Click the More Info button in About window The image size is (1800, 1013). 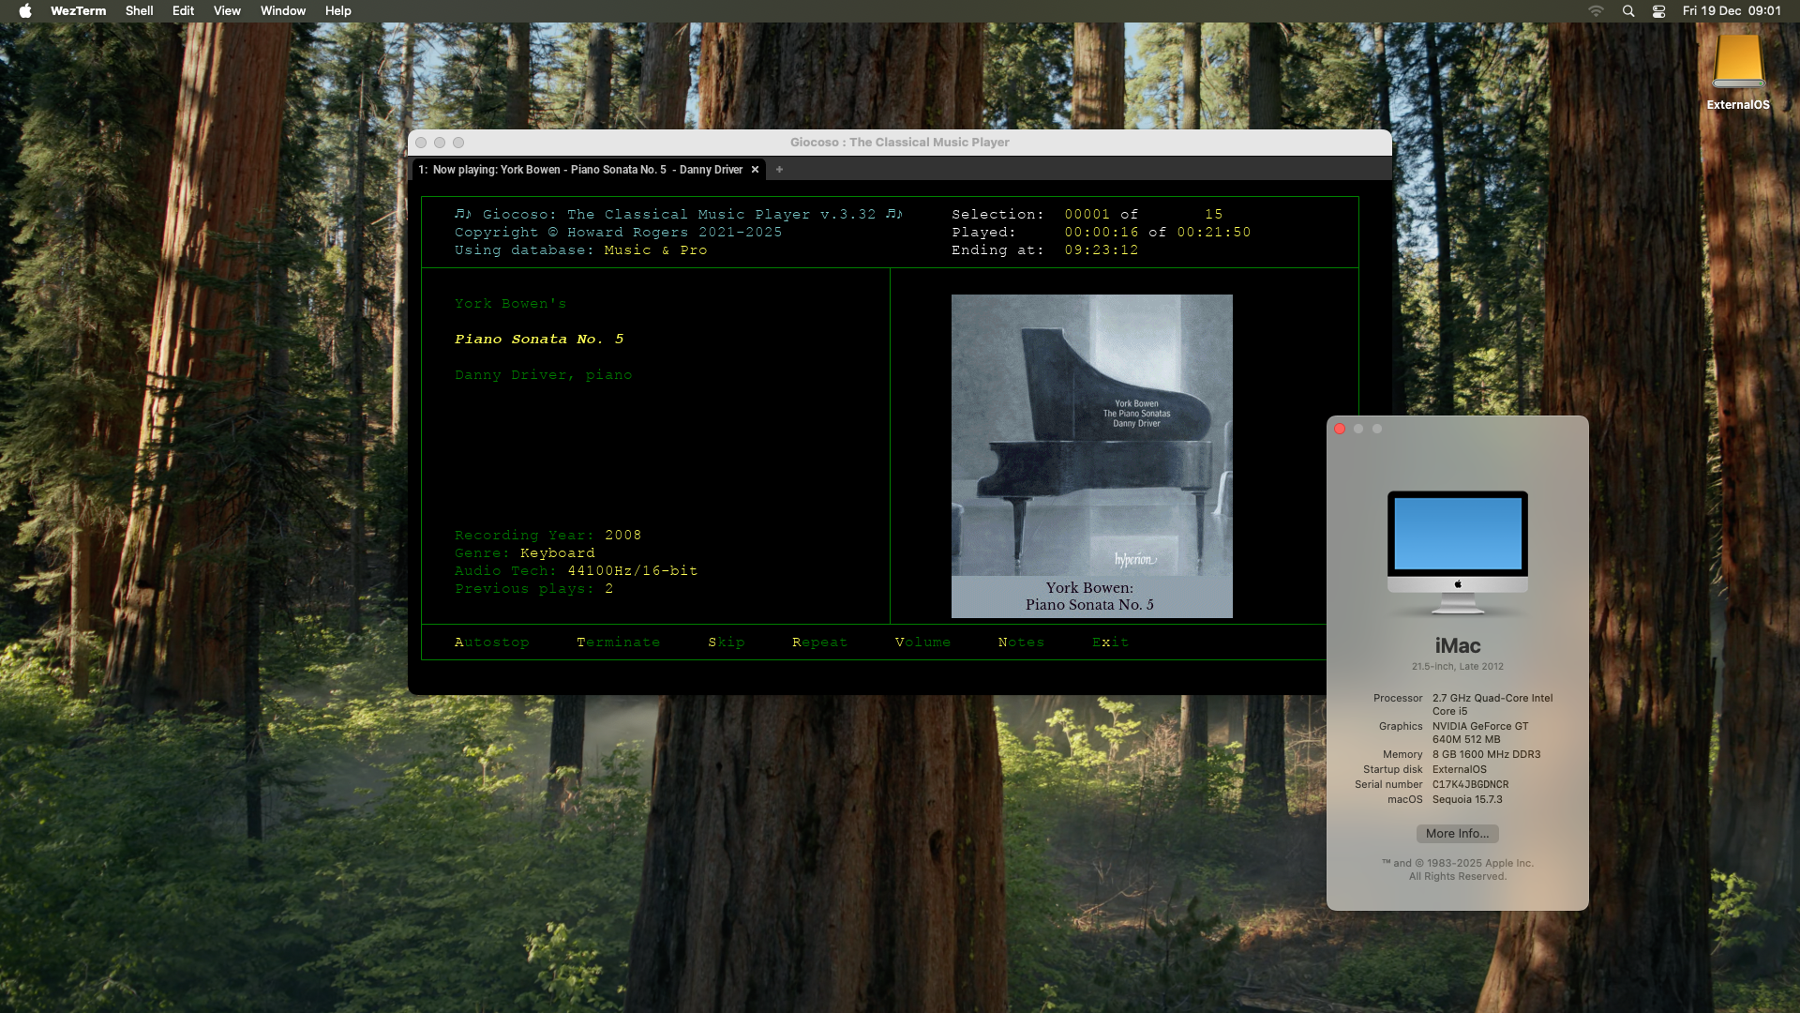click(x=1456, y=833)
